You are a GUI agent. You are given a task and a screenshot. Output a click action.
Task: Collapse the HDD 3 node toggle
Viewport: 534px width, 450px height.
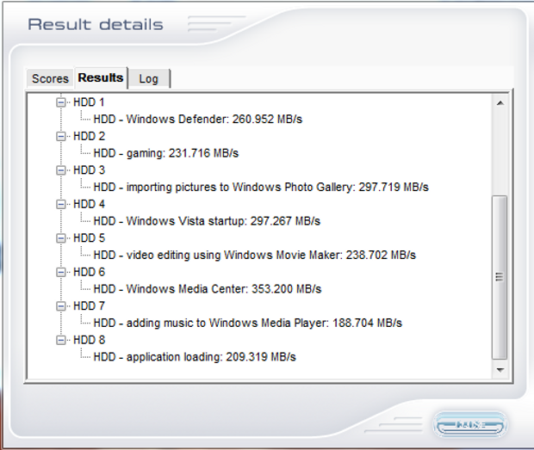tap(61, 170)
